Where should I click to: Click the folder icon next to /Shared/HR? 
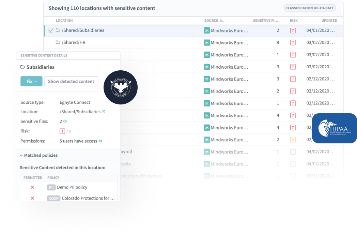coord(58,42)
